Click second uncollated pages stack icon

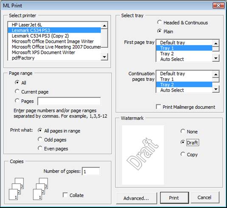pos(41,189)
